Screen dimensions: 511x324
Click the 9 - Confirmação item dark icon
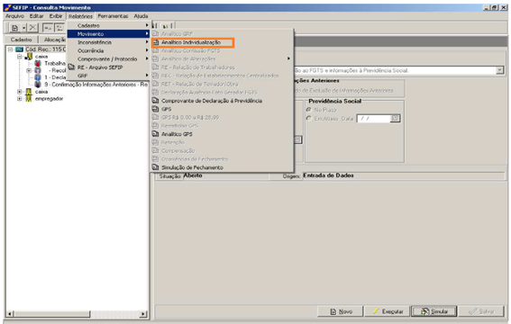(38, 85)
